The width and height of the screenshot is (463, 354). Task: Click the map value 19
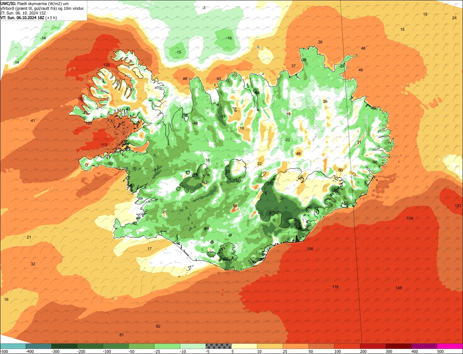[242, 128]
